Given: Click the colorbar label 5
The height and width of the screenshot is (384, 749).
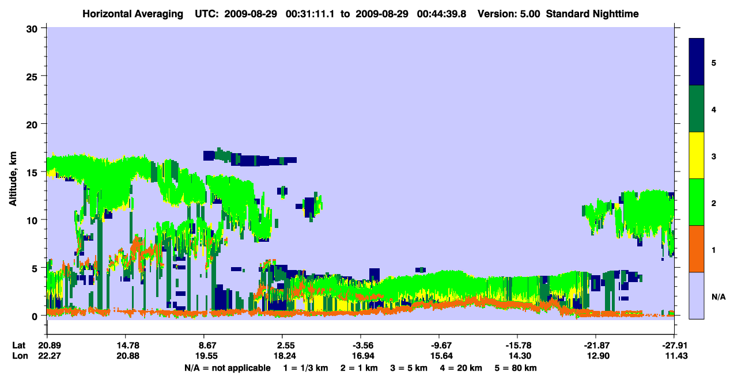Looking at the screenshot, I should [714, 62].
